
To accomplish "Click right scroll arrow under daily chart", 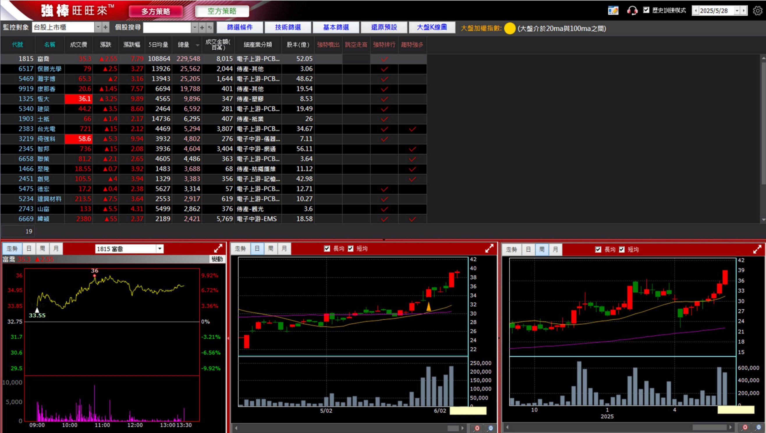I will (463, 428).
